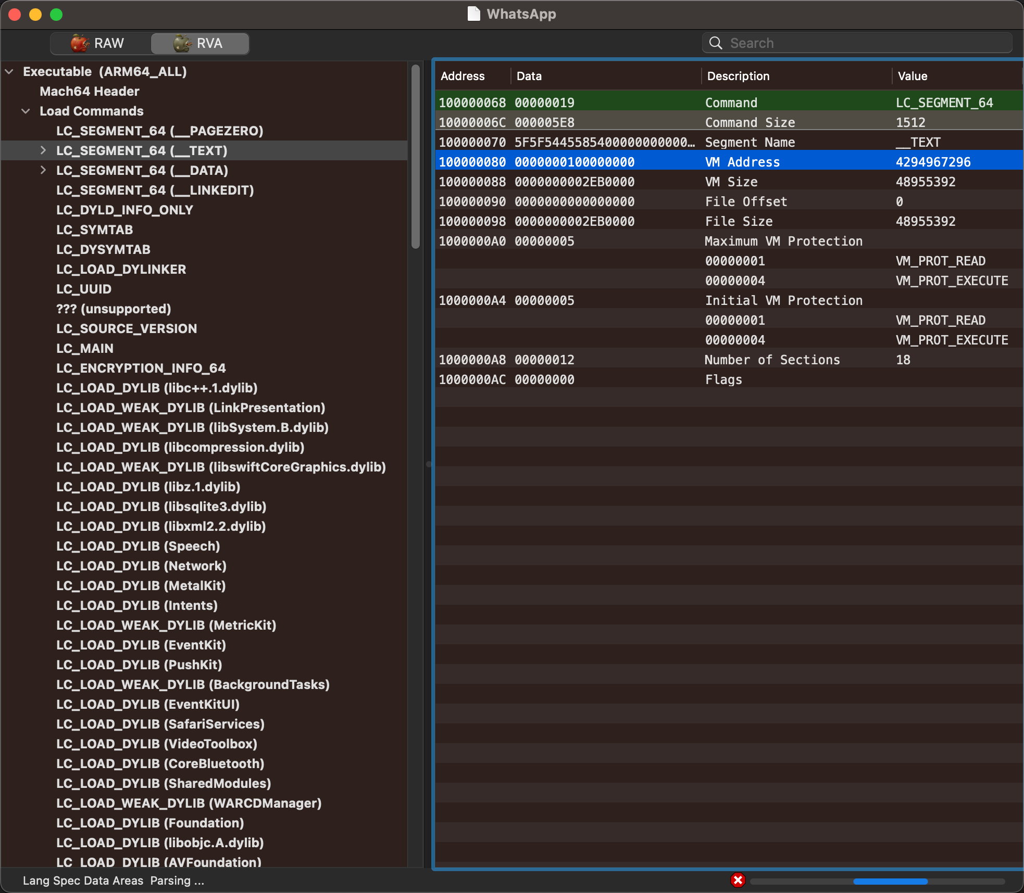Select LC_ENCRYPTION_INFO_64 load command
This screenshot has height=893, width=1024.
(141, 368)
